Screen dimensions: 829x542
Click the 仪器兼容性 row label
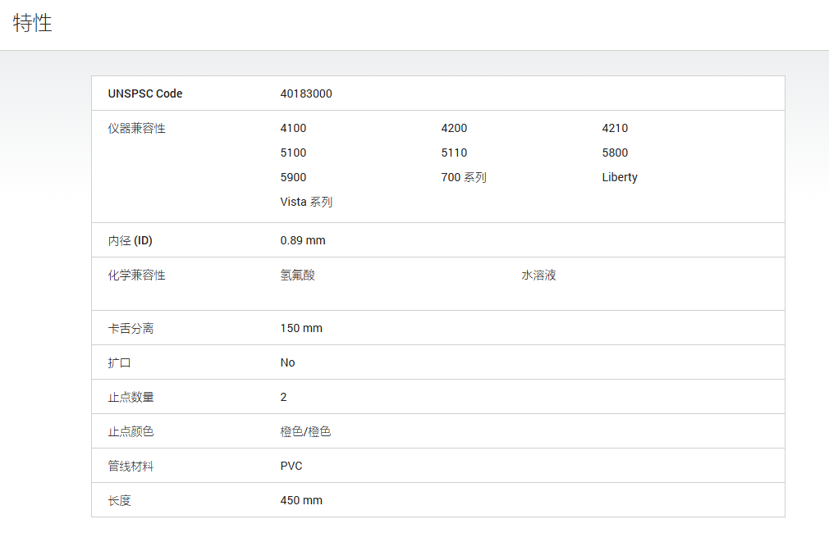(136, 129)
